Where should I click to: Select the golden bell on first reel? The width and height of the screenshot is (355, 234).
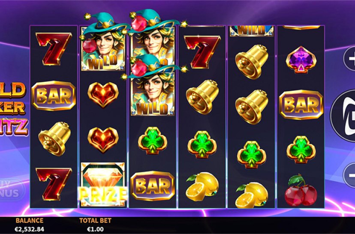click(x=54, y=139)
